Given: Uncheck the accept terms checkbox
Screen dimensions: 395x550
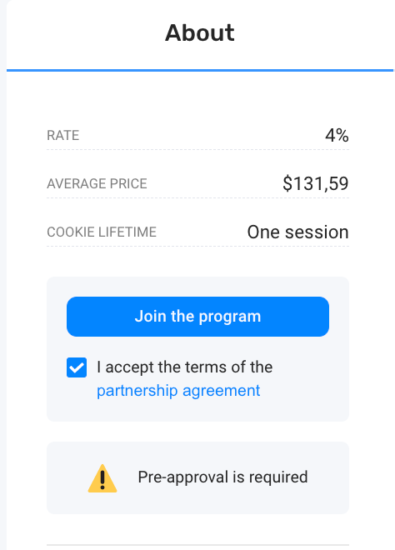Looking at the screenshot, I should tap(77, 367).
